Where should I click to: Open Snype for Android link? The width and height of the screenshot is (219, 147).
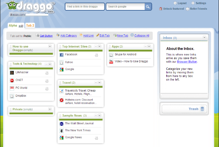point(125,54)
